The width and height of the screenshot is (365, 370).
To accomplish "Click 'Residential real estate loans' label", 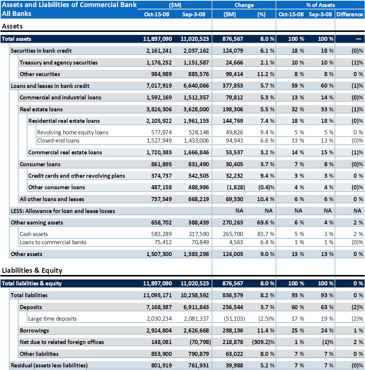I will (x=64, y=121).
